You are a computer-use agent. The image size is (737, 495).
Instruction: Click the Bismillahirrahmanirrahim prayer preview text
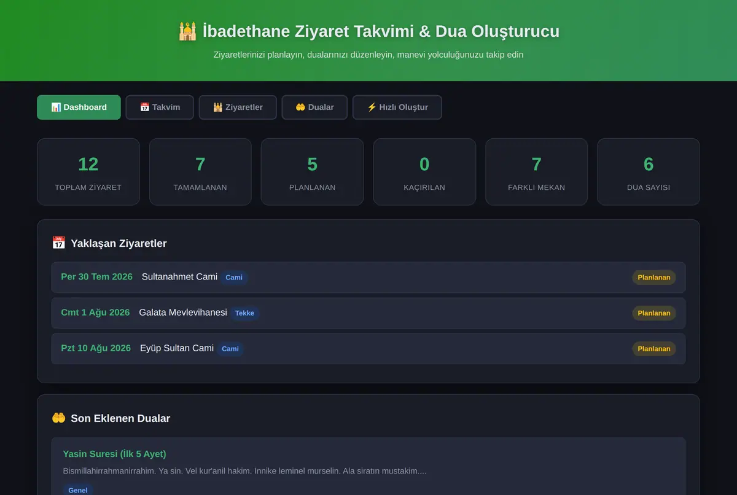click(244, 471)
